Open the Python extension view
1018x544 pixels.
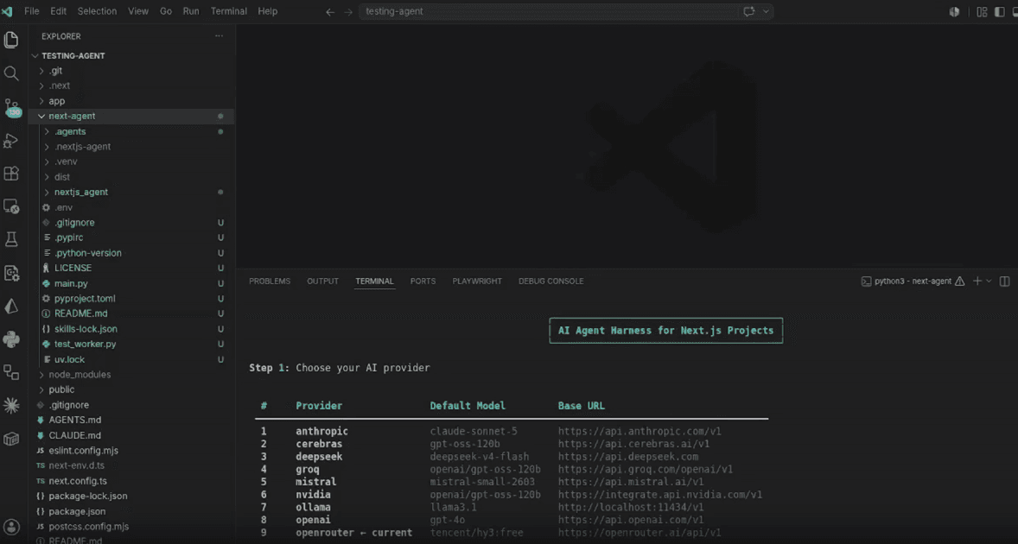11,338
